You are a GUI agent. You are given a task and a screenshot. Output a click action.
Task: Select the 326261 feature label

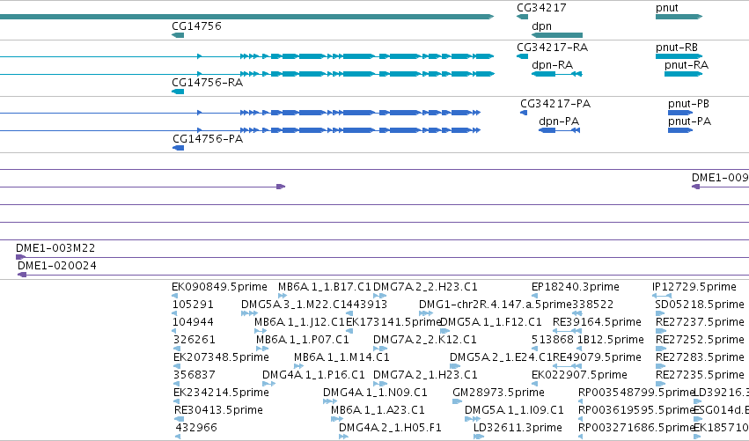tap(194, 340)
